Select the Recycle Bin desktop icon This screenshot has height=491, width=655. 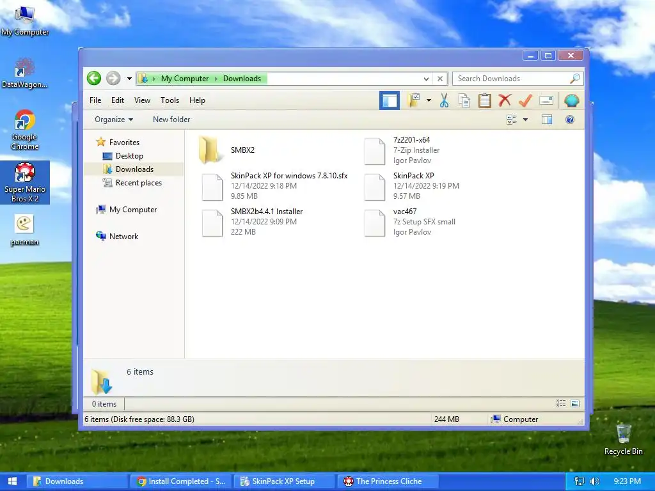tap(623, 440)
